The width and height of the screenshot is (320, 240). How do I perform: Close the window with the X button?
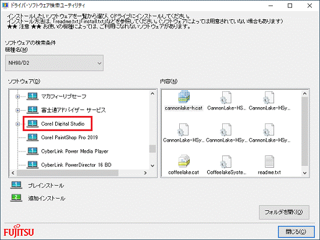(310, 6)
